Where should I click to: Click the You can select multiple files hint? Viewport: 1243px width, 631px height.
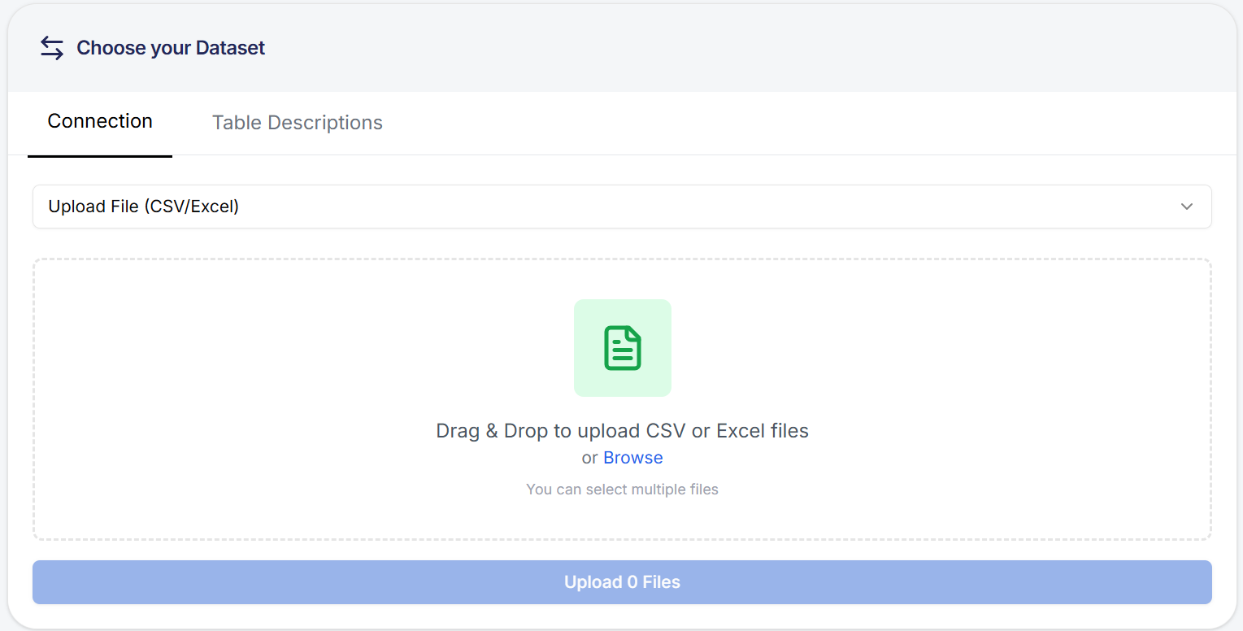click(623, 490)
